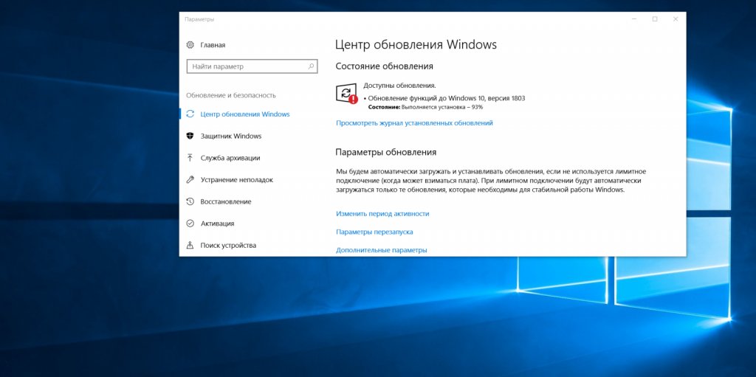Viewport: 756px width, 377px height.
Task: Close the Параметры window
Action: click(x=676, y=19)
